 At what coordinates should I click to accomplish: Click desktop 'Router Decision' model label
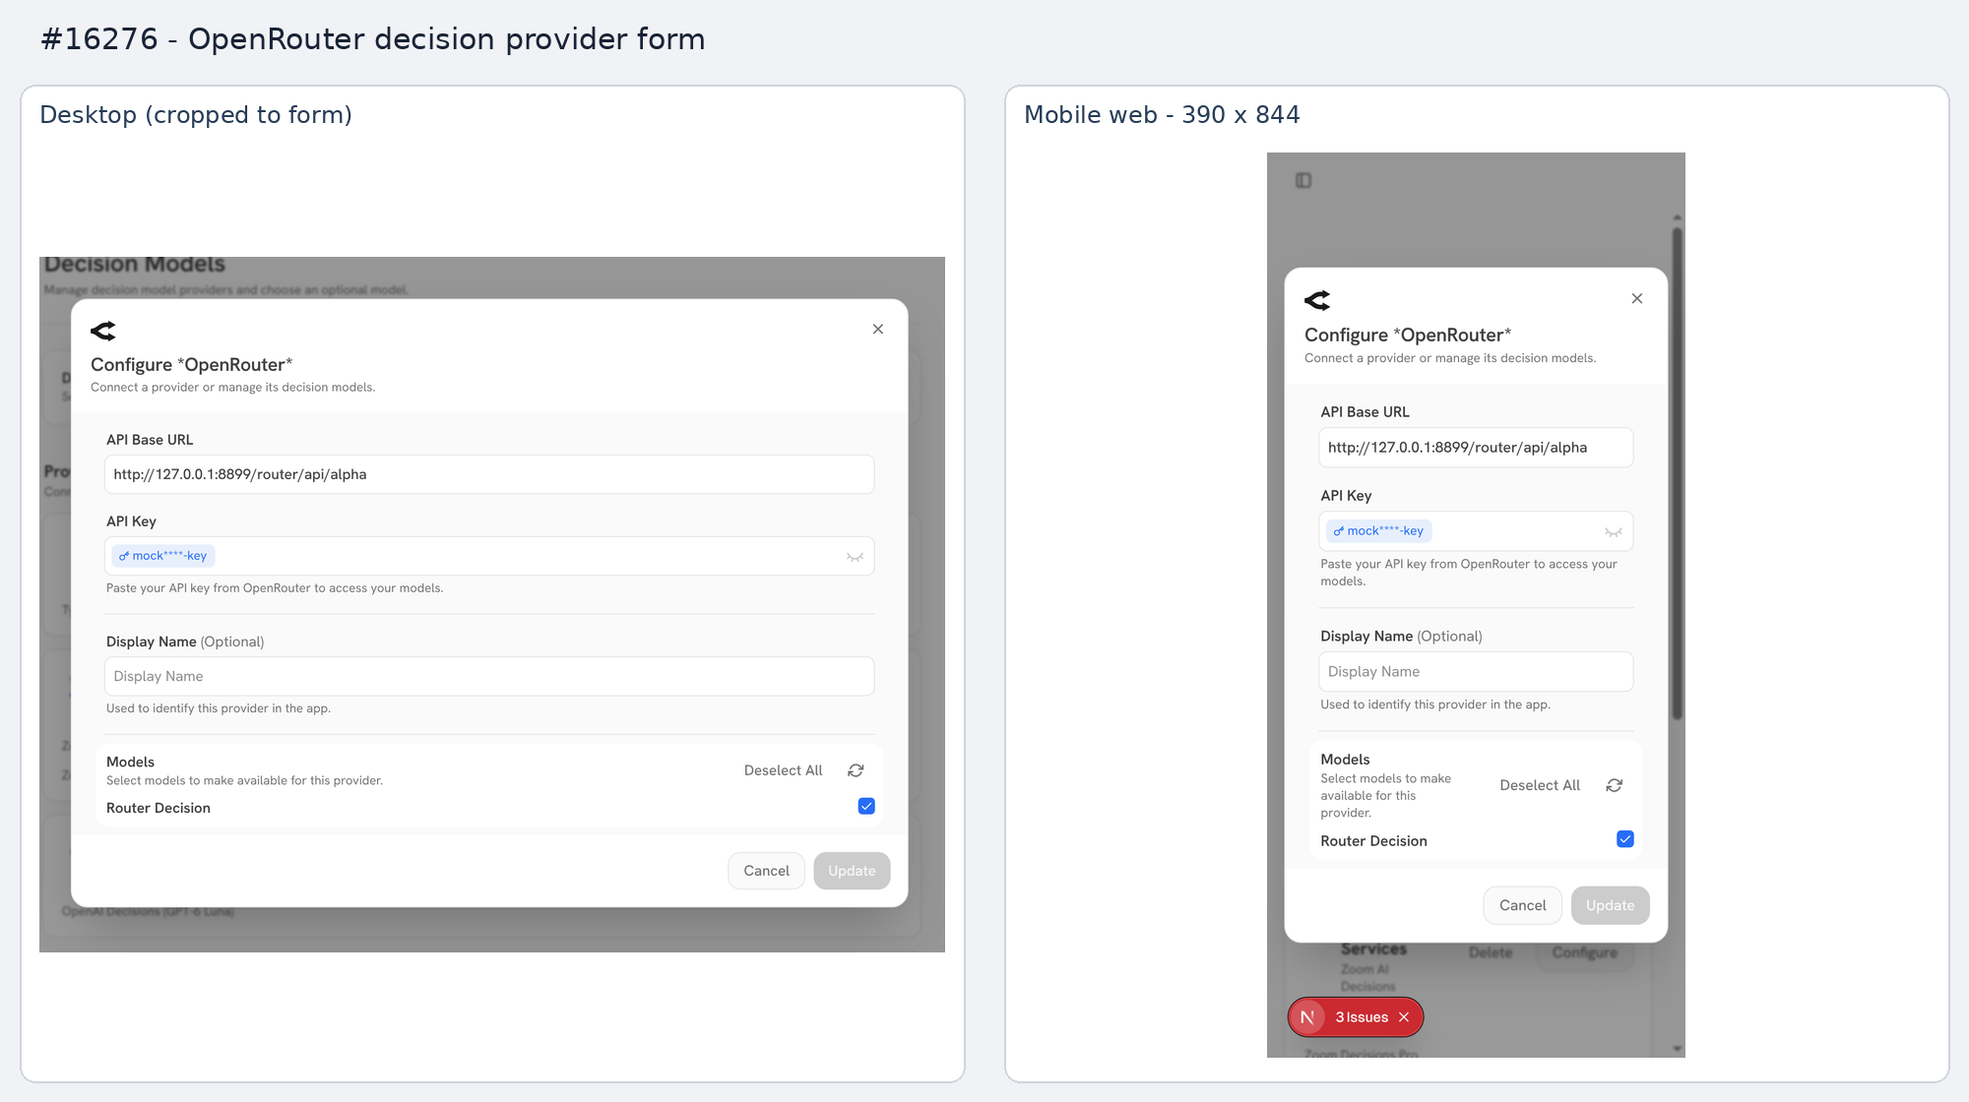(159, 808)
